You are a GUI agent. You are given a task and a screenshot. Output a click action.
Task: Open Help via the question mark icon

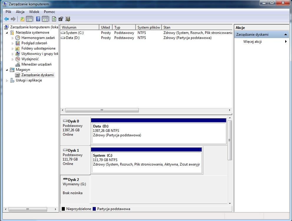(38, 19)
